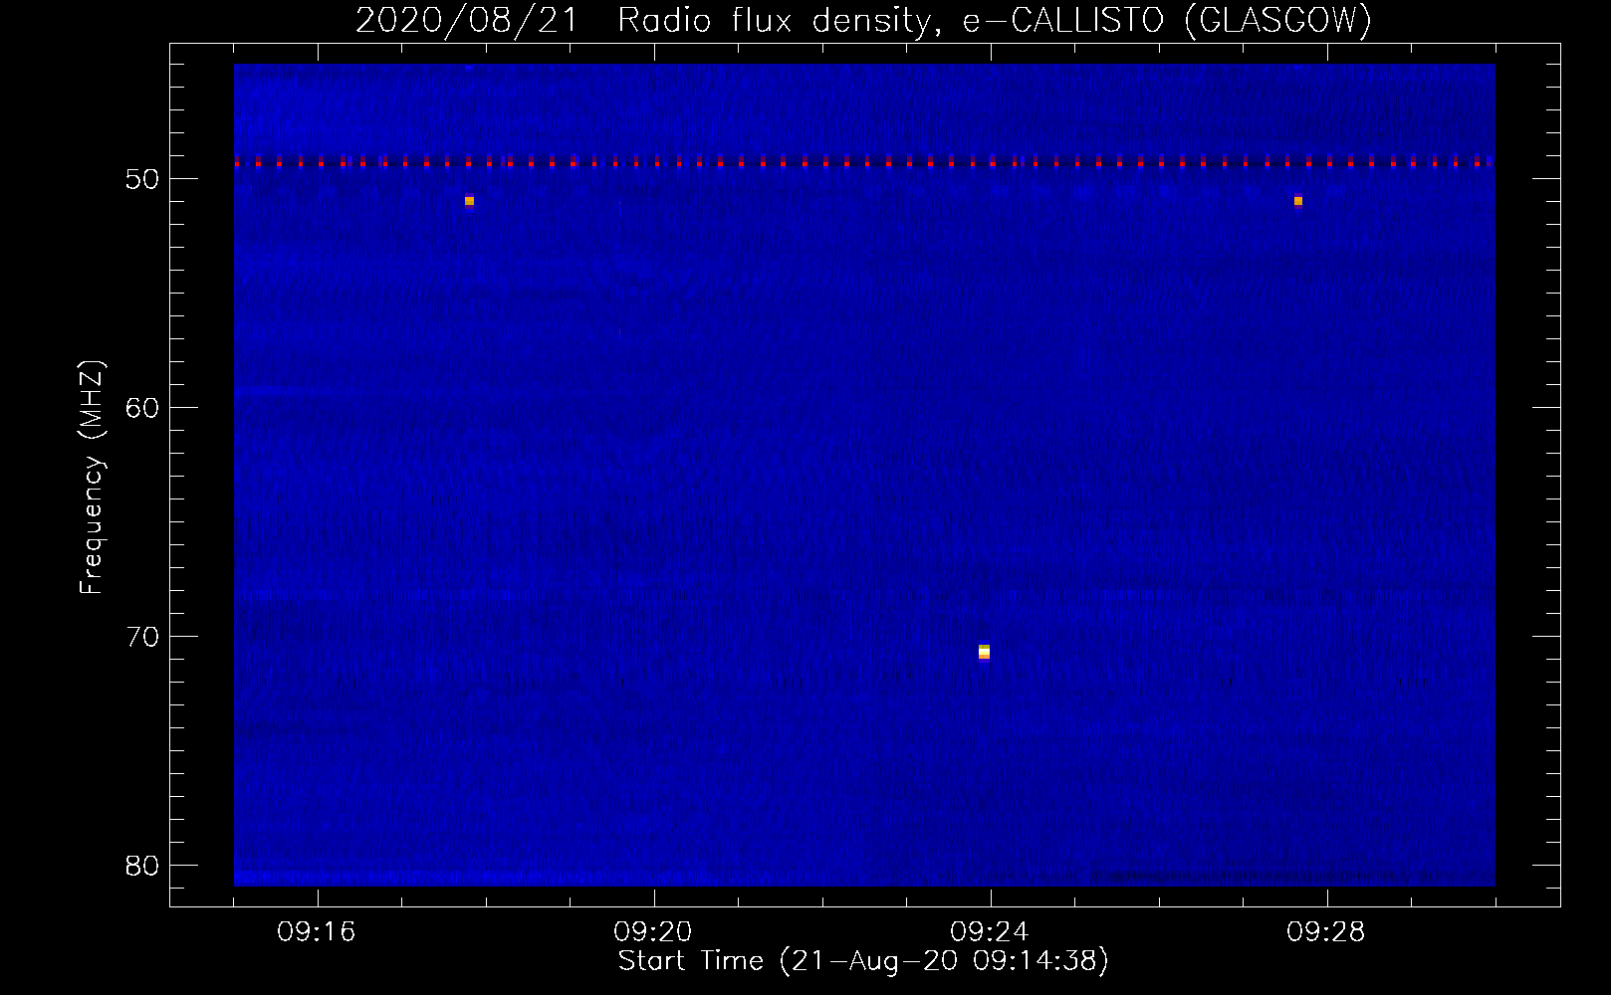Click the 60 MHz frequency tick label
The image size is (1611, 995).
(x=142, y=408)
